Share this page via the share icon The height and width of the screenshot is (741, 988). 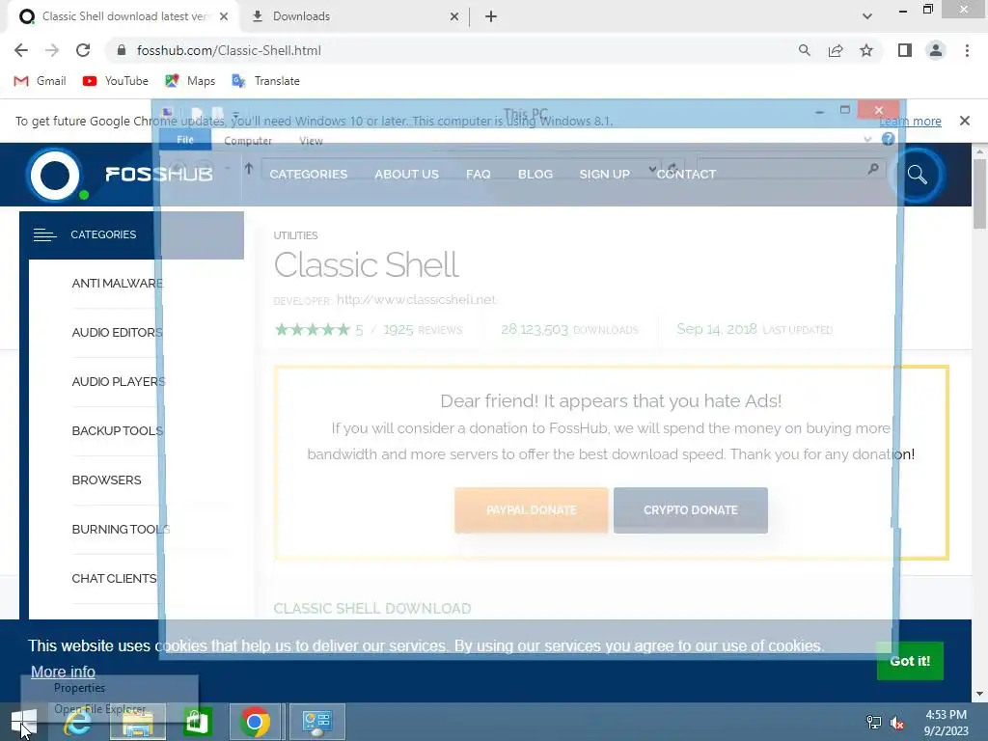[836, 50]
